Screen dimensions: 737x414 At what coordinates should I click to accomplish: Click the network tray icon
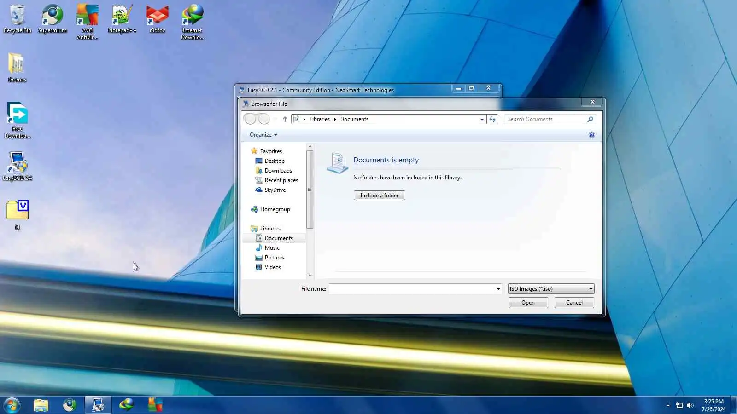(679, 405)
